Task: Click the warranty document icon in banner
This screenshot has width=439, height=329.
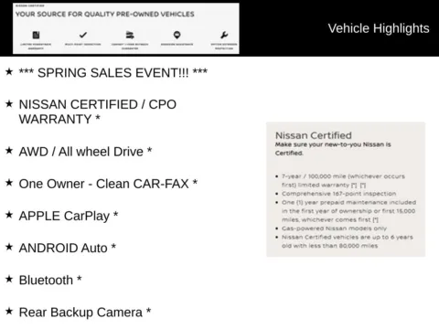Action: tap(36, 35)
